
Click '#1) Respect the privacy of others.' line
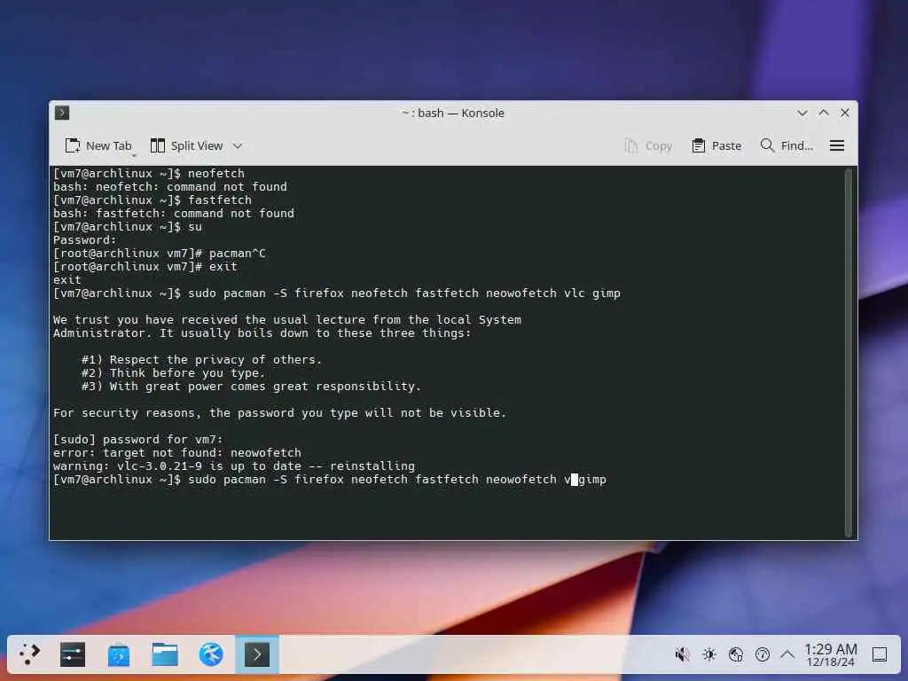pyautogui.click(x=201, y=359)
